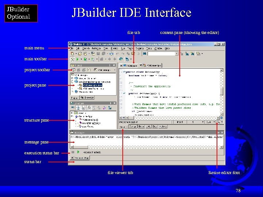Switch to the File Browser tab
The height and width of the screenshot is (197, 263).
coord(87,97)
